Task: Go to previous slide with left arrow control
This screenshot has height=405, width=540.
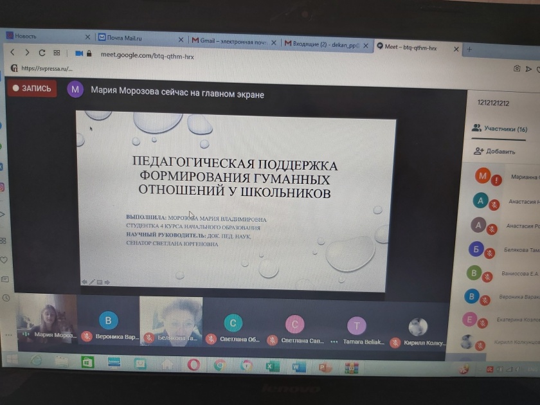Action: [84, 282]
